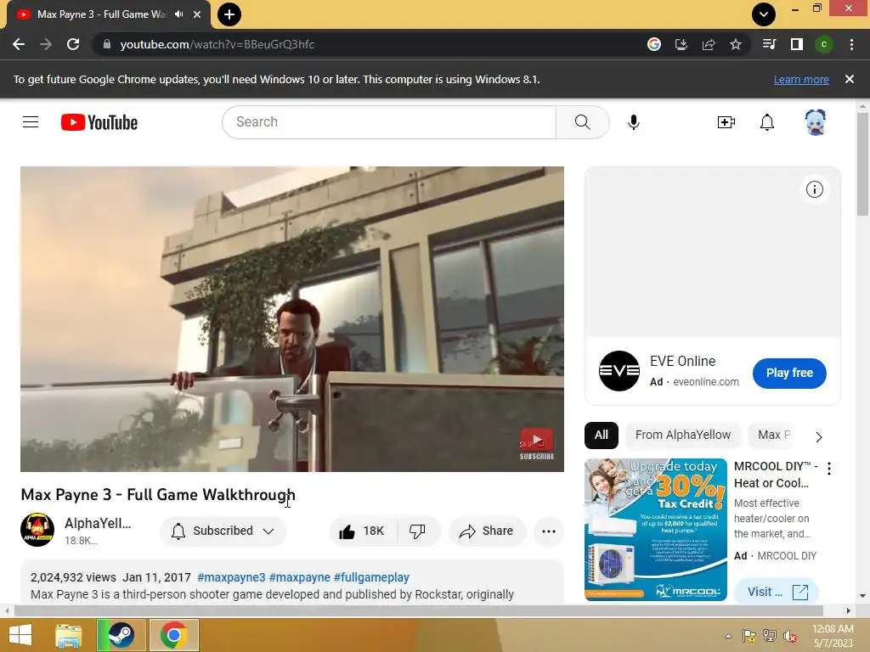
Task: Open Chrome profile C icon
Action: 824,44
